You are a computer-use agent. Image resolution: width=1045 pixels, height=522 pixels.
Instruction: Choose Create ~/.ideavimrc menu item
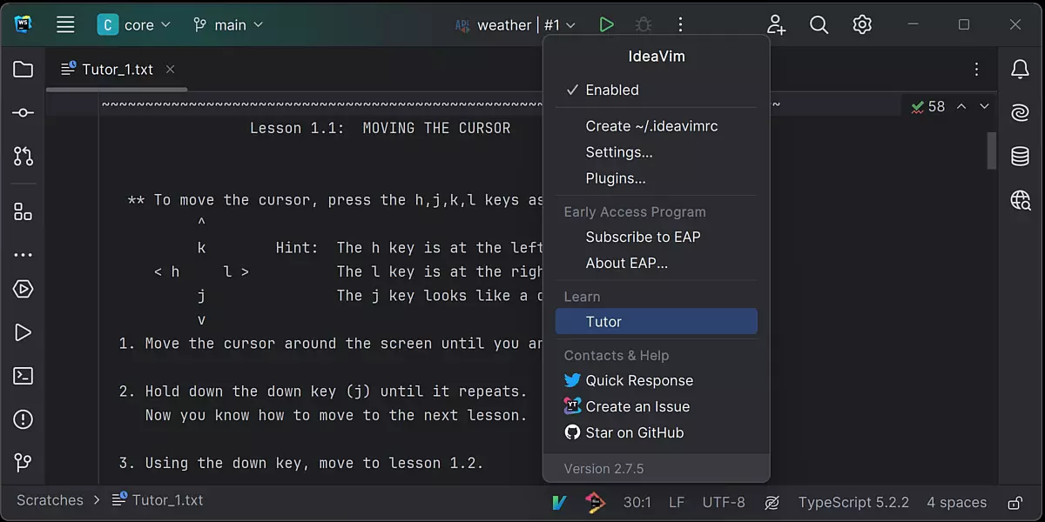point(651,126)
